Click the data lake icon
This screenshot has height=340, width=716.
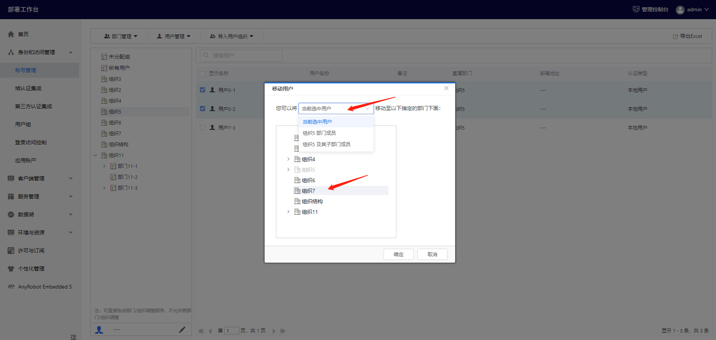pyautogui.click(x=11, y=215)
